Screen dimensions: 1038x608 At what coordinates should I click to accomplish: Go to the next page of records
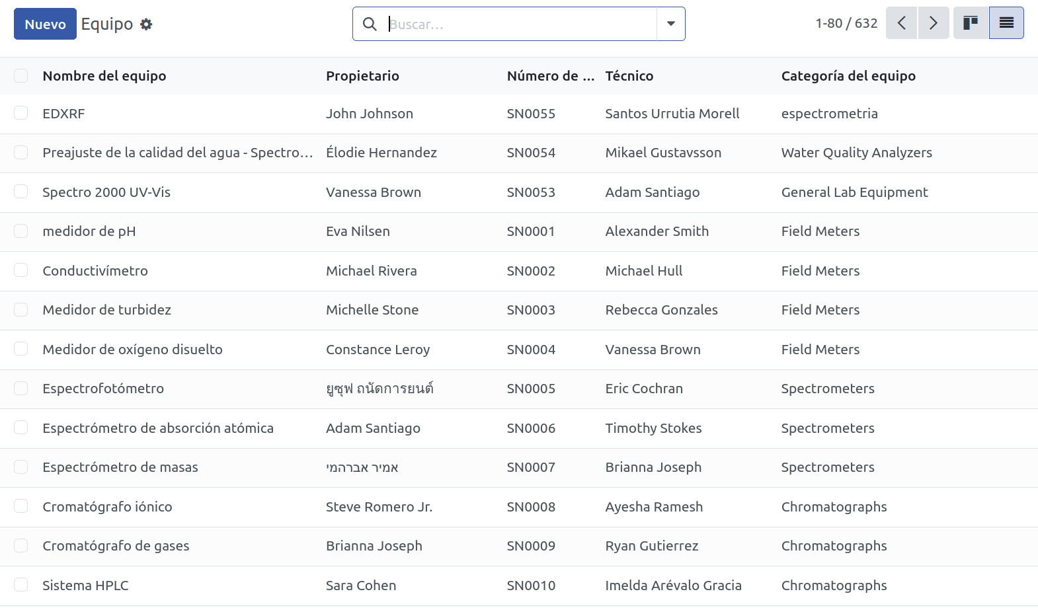pos(934,23)
